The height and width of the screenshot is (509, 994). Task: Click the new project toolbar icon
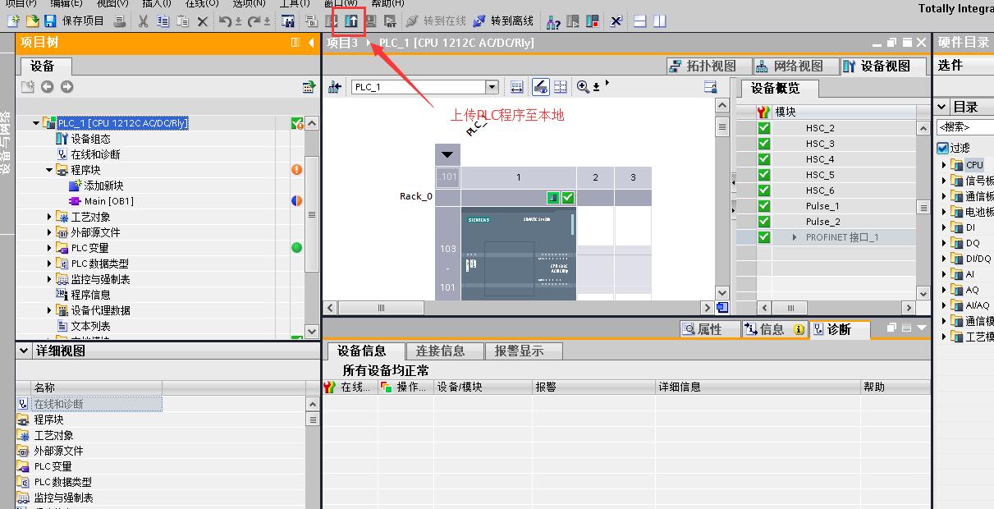coord(13,21)
